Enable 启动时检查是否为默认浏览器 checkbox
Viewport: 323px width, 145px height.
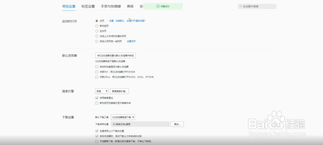(x=97, y=67)
